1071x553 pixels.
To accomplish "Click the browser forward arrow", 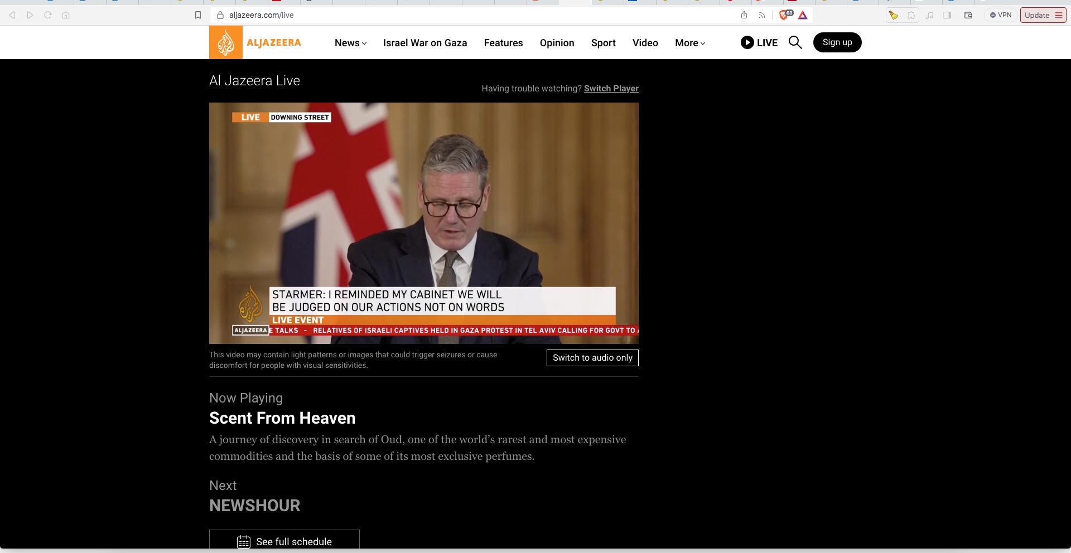I will pos(30,15).
